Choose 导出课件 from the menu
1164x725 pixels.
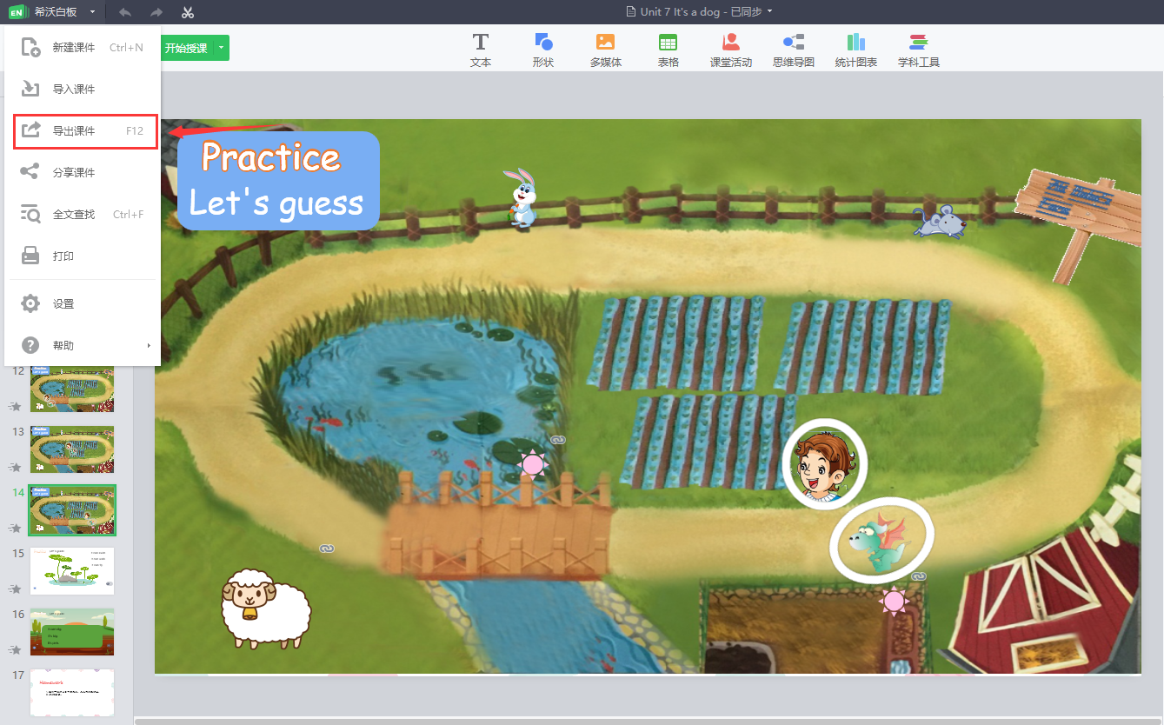point(83,131)
